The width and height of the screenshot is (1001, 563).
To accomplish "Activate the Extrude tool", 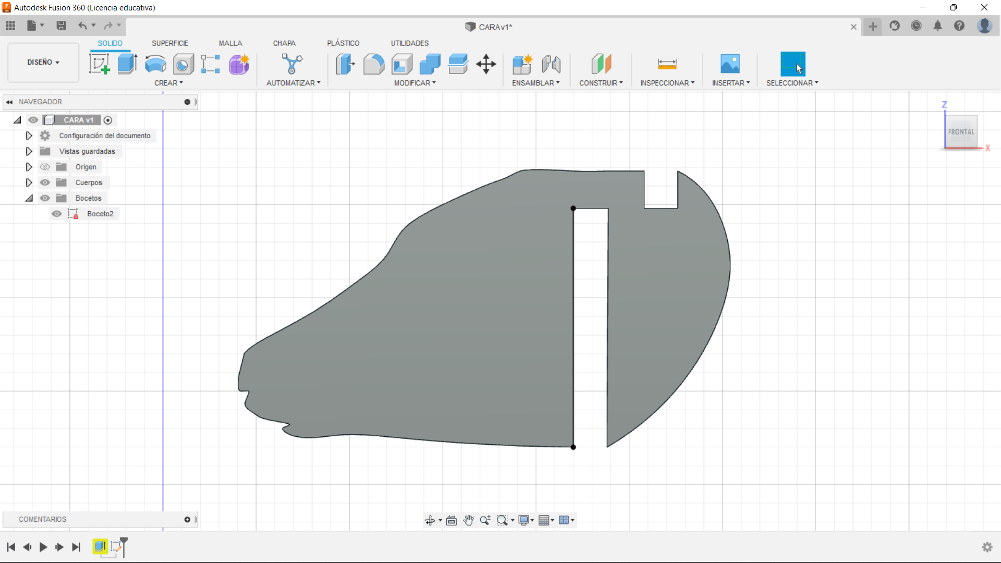I will (x=127, y=64).
